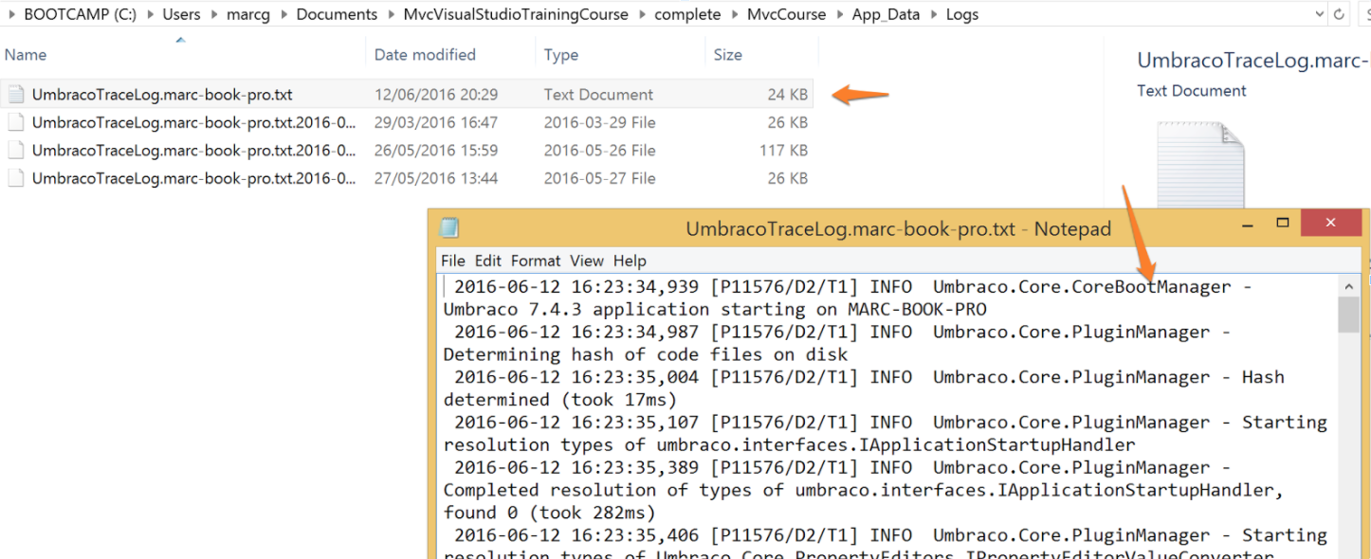This screenshot has height=559, width=1371.
Task: Open the address bar history dropdown
Action: coord(1319,14)
